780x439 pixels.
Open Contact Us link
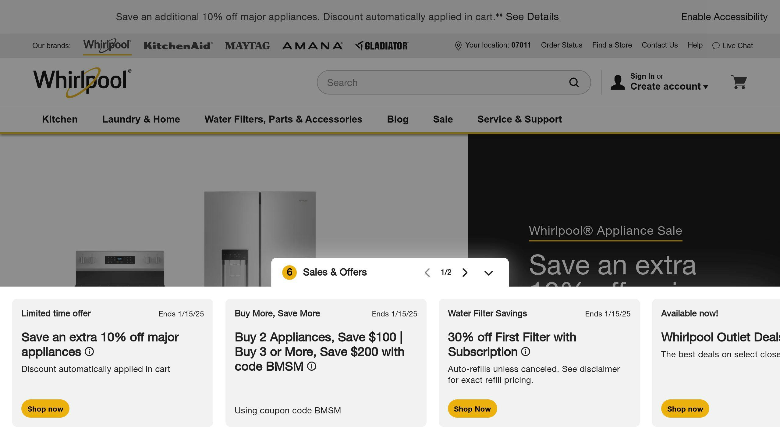click(660, 45)
